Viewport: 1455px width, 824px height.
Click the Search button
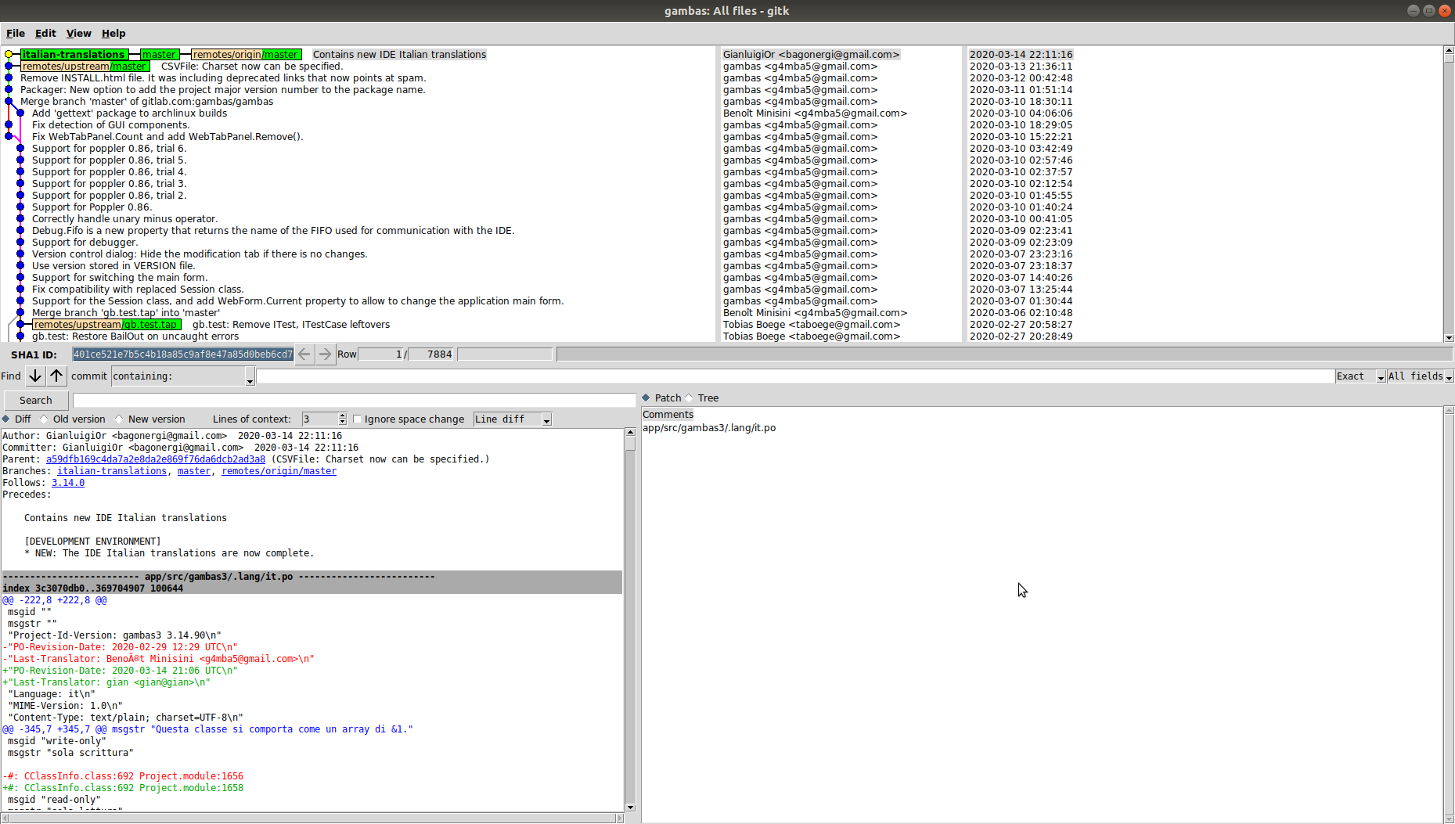(36, 401)
